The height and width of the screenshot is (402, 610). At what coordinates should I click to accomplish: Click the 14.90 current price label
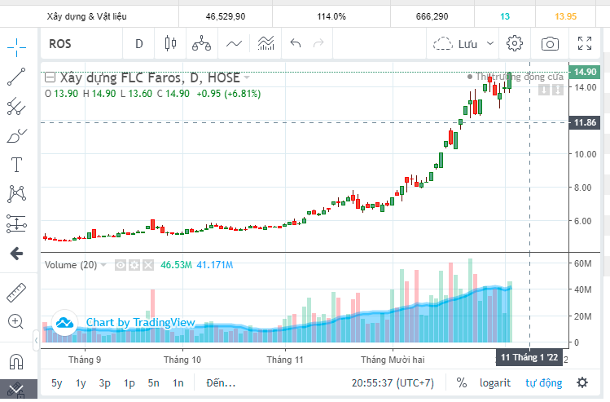click(x=585, y=72)
